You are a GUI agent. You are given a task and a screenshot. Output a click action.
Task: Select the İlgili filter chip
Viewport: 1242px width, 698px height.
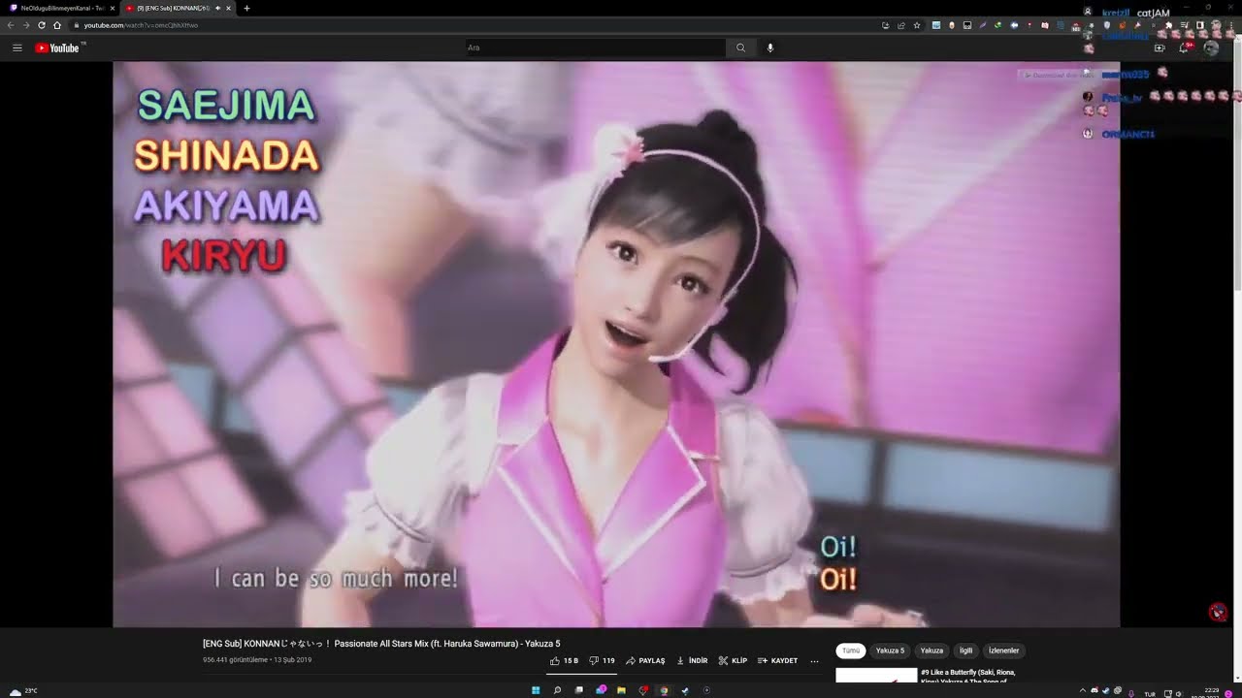pyautogui.click(x=966, y=650)
